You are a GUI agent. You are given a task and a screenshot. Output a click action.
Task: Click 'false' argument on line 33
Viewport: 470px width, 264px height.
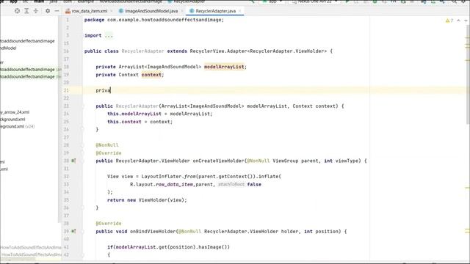click(254, 184)
